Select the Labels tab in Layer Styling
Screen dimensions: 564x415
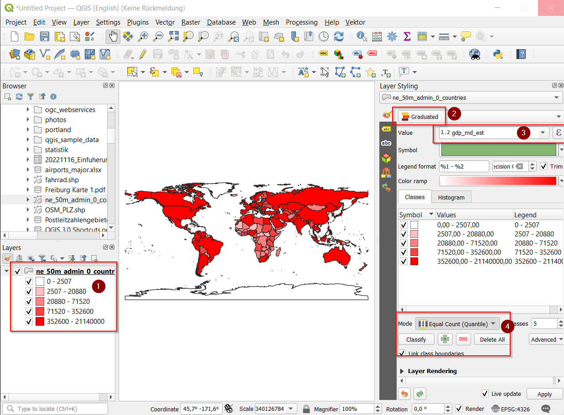[386, 129]
